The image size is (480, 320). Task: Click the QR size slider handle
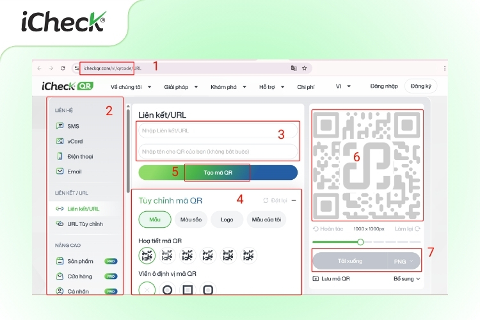[360, 242]
